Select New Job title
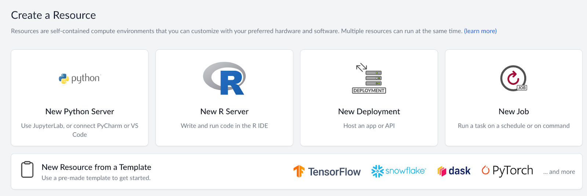This screenshot has width=587, height=196. click(x=514, y=112)
